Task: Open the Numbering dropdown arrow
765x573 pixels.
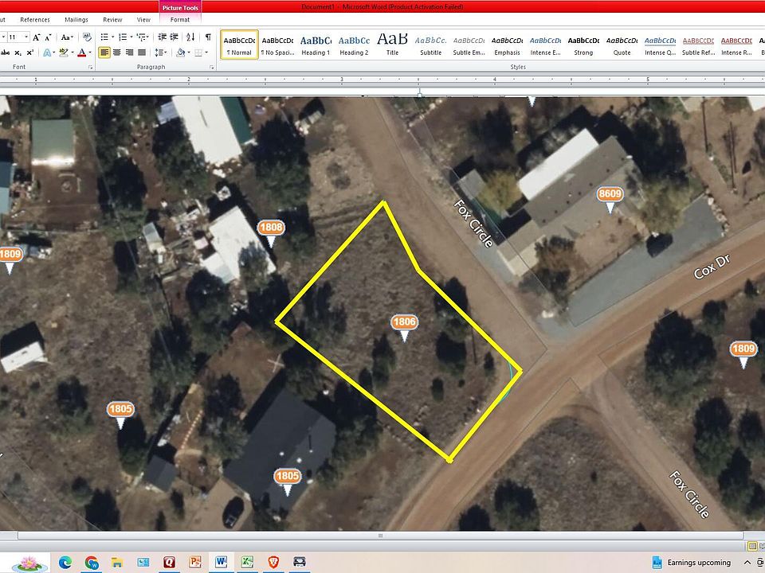Action: pyautogui.click(x=131, y=37)
